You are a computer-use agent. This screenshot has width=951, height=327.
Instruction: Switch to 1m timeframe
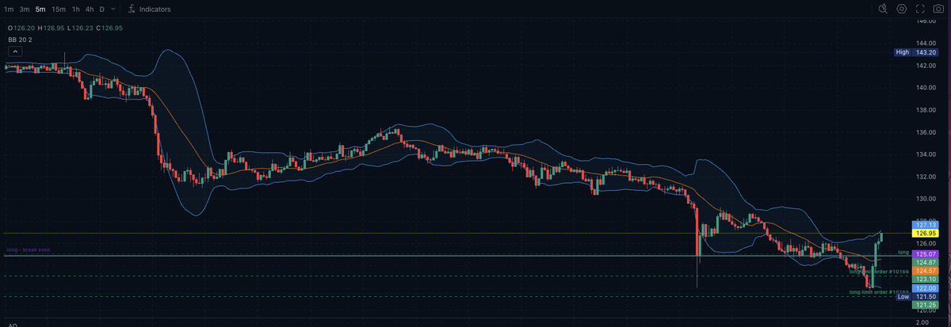(9, 10)
